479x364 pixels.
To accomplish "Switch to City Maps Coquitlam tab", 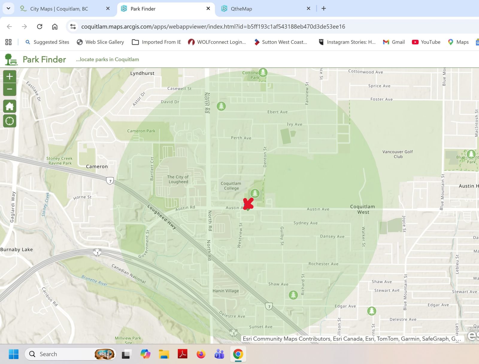I will pos(59,9).
